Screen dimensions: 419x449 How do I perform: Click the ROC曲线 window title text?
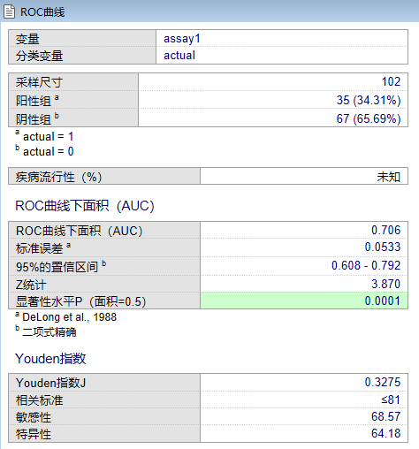coord(42,12)
